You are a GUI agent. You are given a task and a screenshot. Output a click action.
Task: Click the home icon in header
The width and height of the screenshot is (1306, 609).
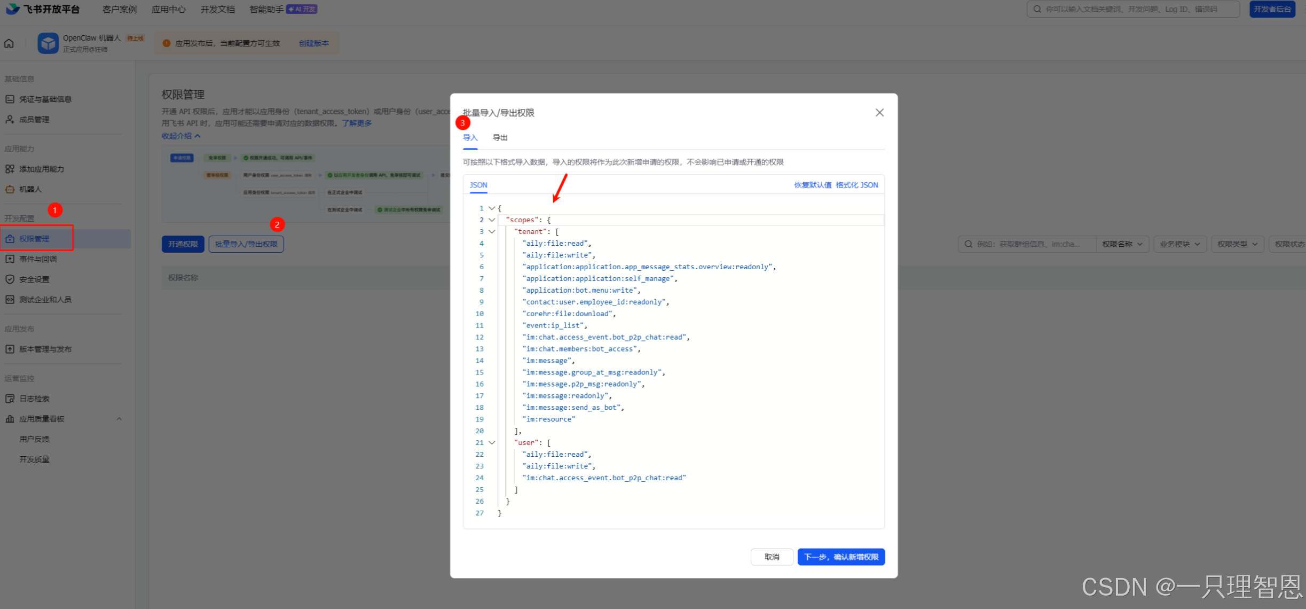point(9,43)
